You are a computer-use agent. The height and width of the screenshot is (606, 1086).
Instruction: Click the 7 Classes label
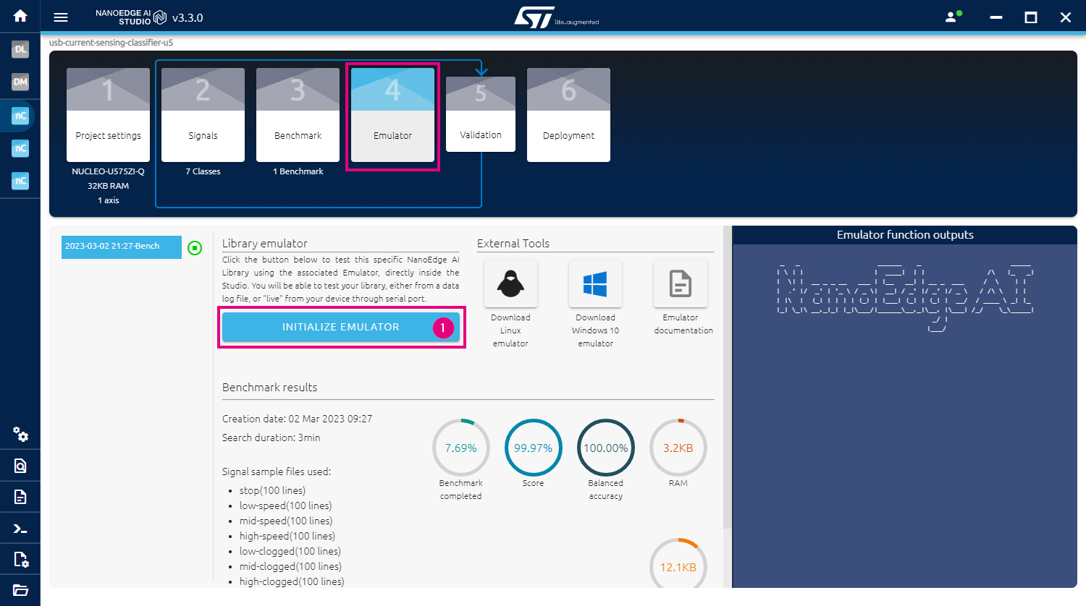pyautogui.click(x=203, y=171)
